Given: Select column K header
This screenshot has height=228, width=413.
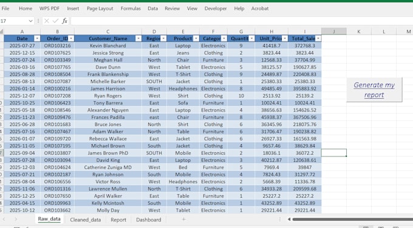Looking at the screenshot, I should click(359, 32).
